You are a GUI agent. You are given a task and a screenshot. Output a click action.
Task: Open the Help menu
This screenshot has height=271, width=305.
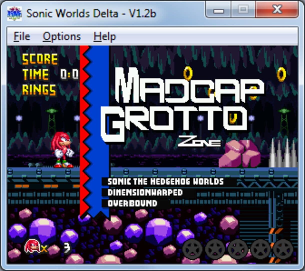105,37
